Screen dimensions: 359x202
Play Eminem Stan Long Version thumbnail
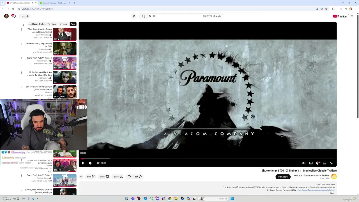pos(65,49)
